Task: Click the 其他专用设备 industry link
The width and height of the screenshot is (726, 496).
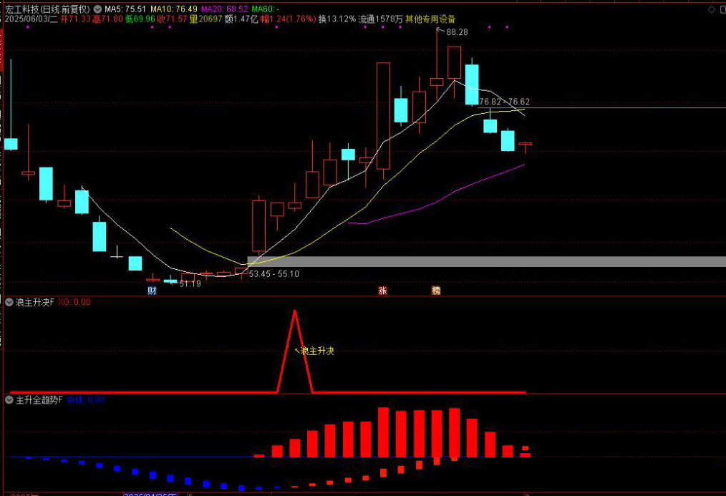Action: 430,19
